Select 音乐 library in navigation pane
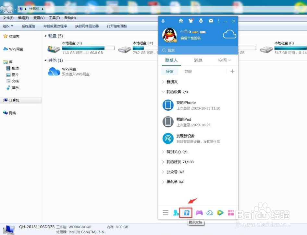 coord(13,87)
